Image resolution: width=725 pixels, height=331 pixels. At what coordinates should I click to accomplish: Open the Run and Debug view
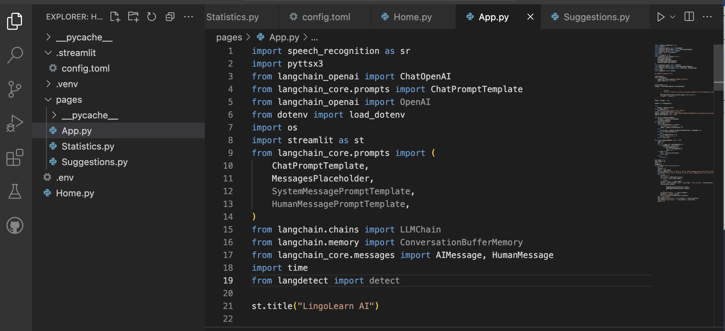15,123
